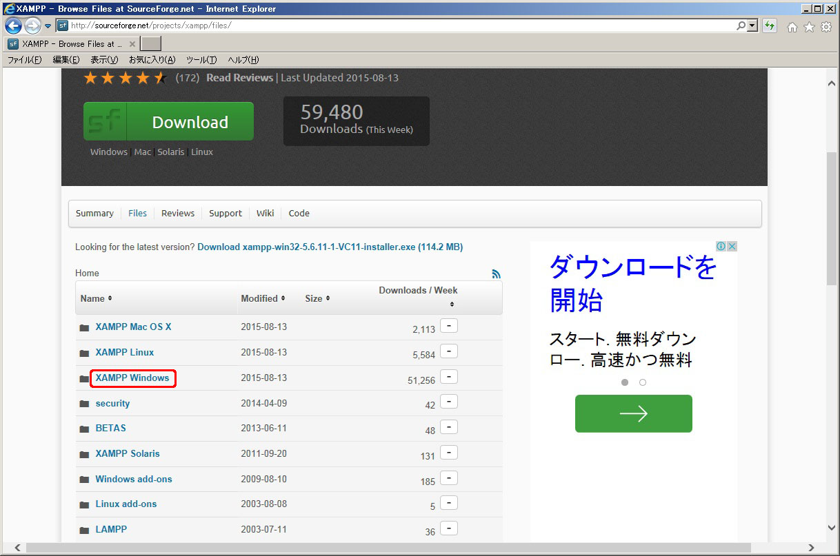Open the address bar dropdown arrow

(752, 26)
